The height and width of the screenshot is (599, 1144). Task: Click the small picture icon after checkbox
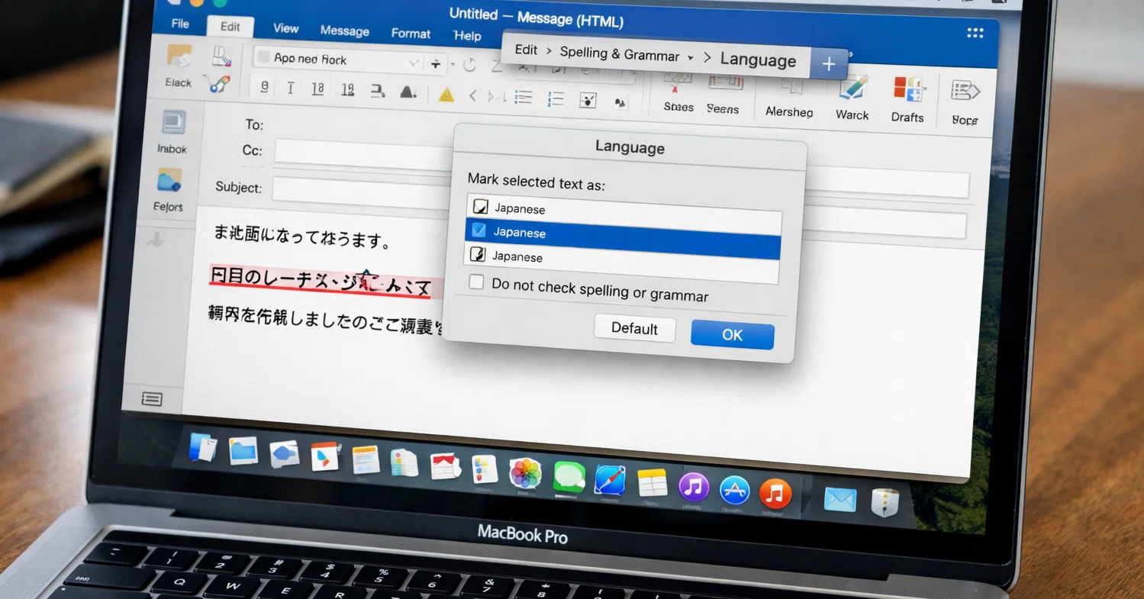click(620, 102)
